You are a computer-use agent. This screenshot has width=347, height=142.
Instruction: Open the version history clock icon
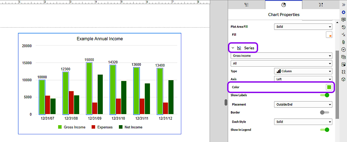tap(344, 27)
